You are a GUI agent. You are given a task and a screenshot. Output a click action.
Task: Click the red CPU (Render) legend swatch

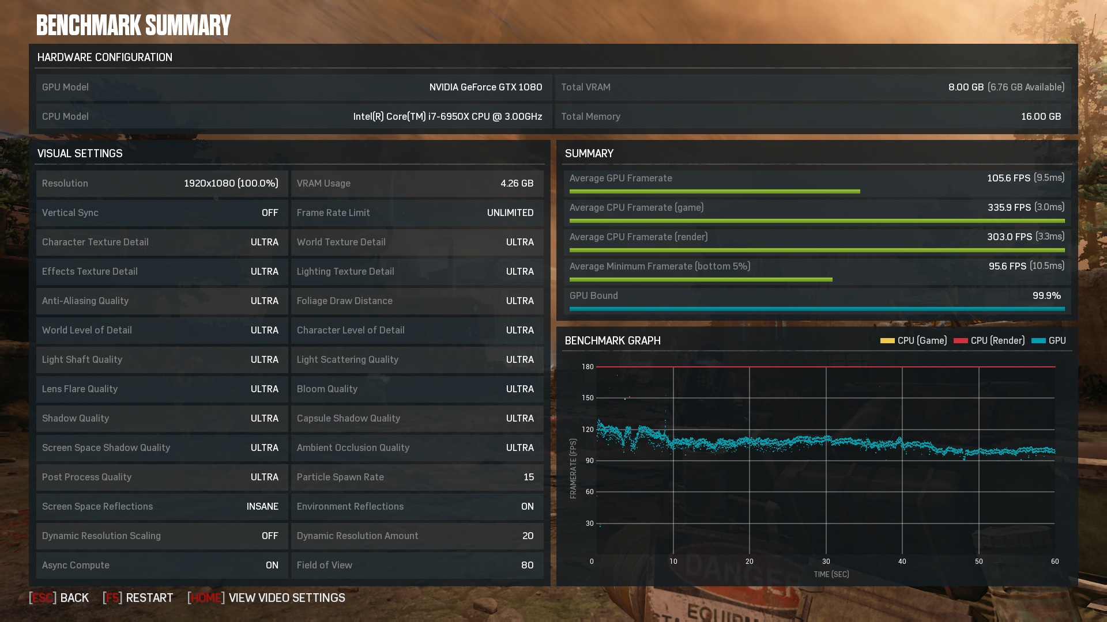pos(961,341)
